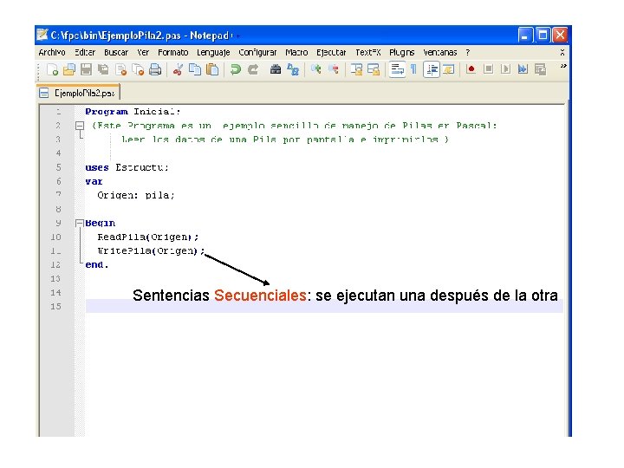
Task: Open the Ventanas menu
Action: coord(439,53)
